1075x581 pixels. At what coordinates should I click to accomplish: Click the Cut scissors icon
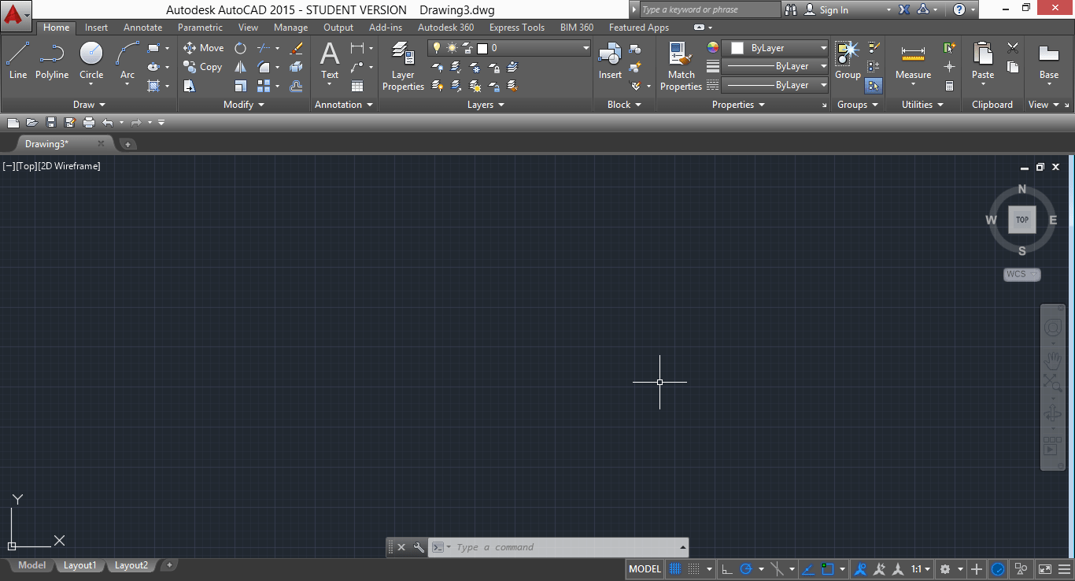1013,48
